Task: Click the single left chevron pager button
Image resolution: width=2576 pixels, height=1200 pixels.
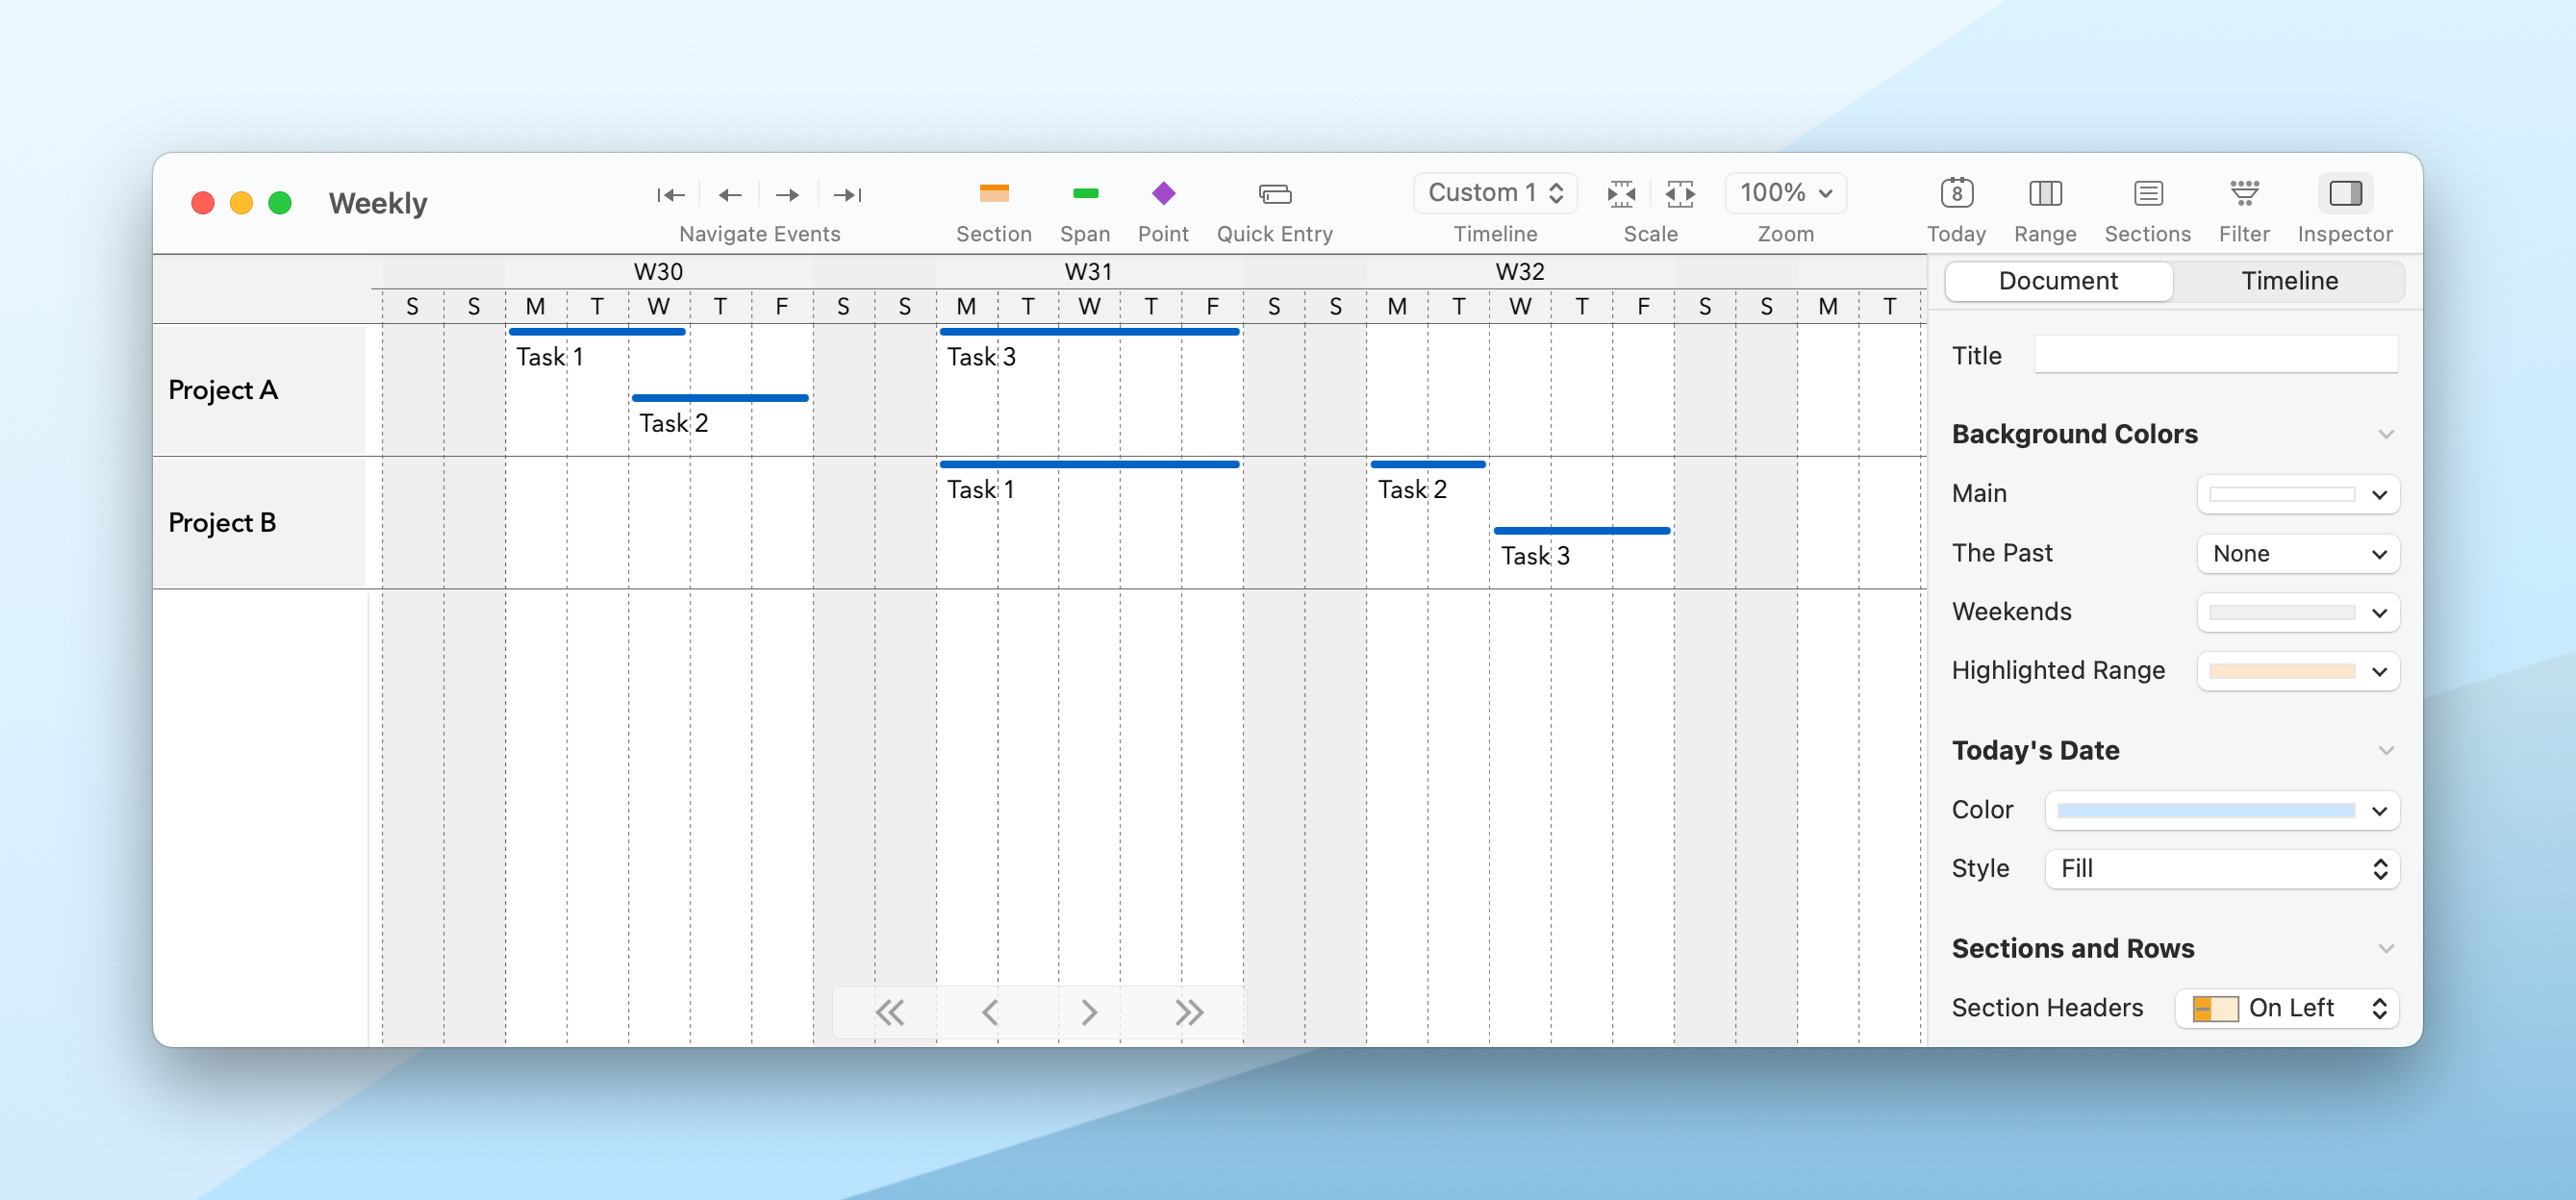Action: [x=990, y=1013]
